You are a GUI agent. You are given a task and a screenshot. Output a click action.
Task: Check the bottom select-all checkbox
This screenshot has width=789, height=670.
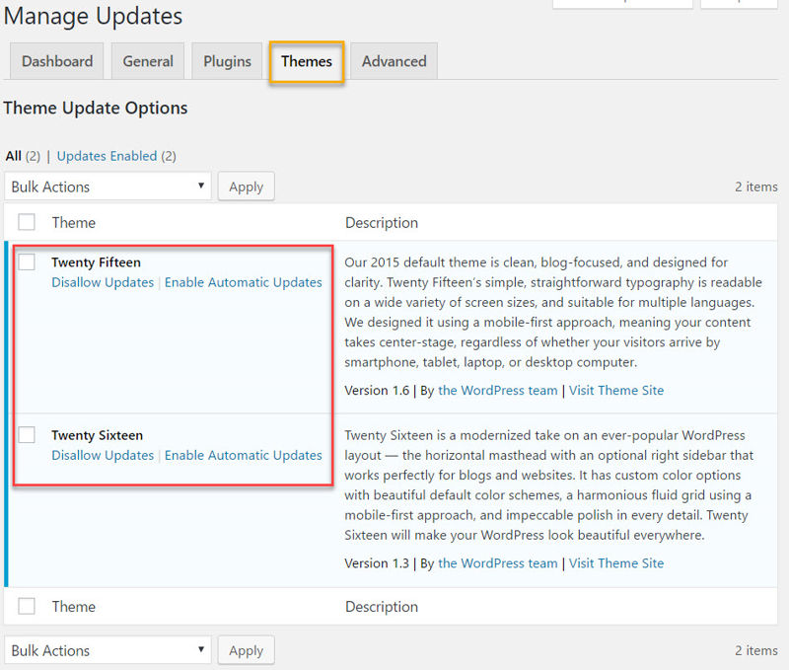[x=27, y=606]
